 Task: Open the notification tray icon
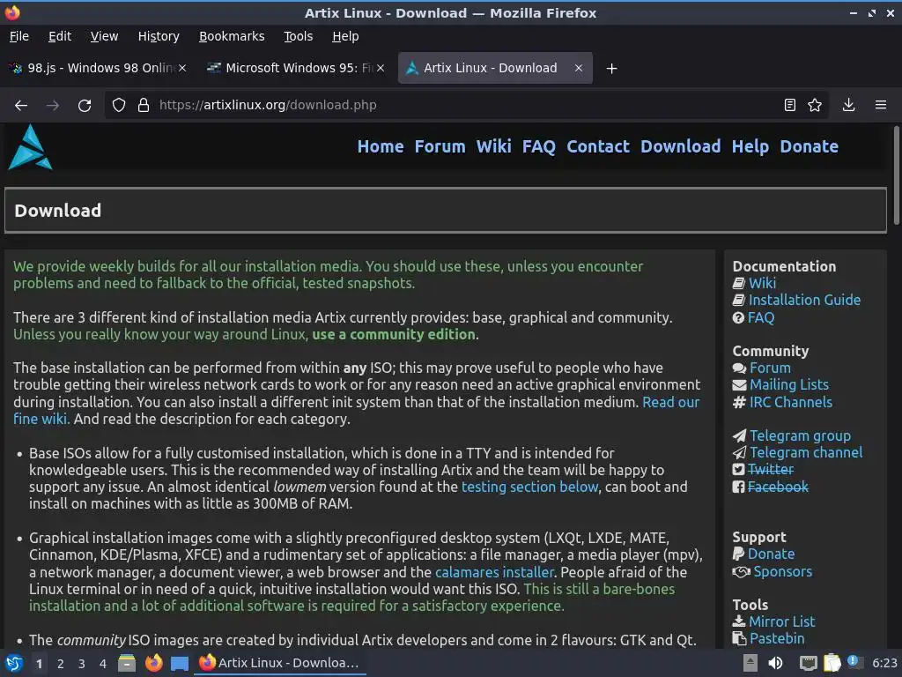(854, 662)
